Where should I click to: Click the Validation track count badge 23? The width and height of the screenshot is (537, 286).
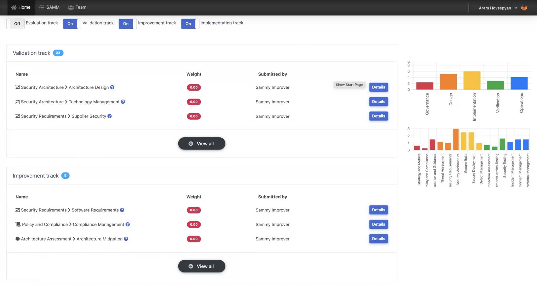click(x=58, y=53)
